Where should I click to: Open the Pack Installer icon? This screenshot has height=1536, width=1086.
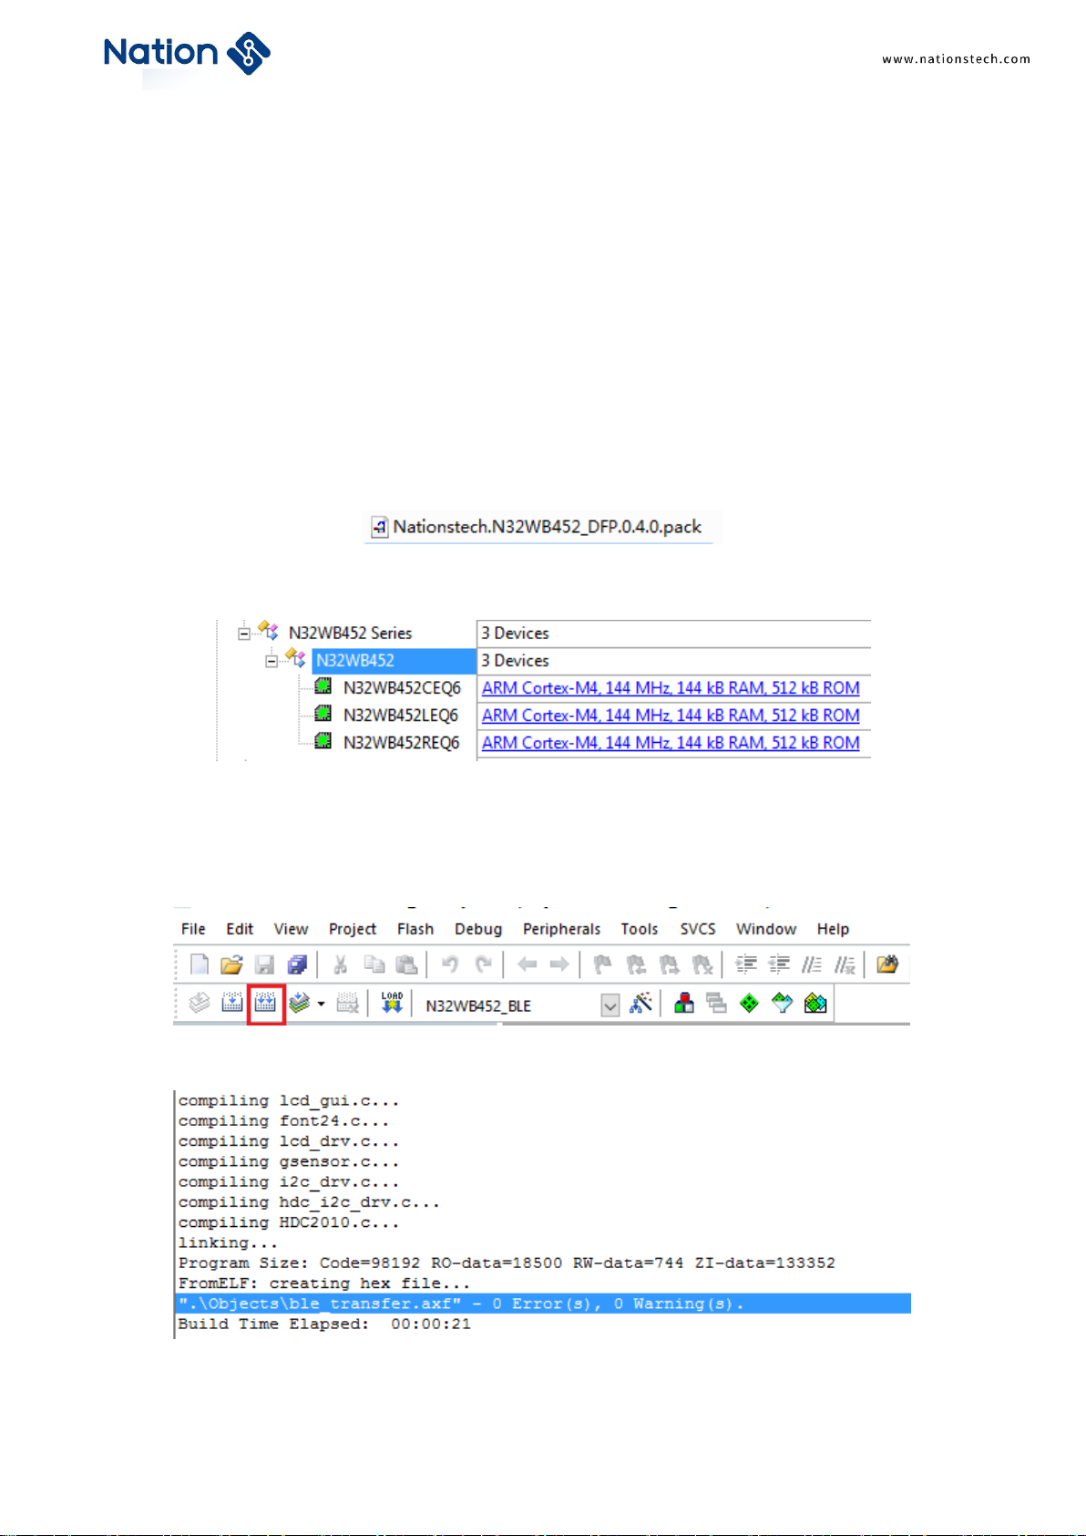click(x=815, y=1004)
